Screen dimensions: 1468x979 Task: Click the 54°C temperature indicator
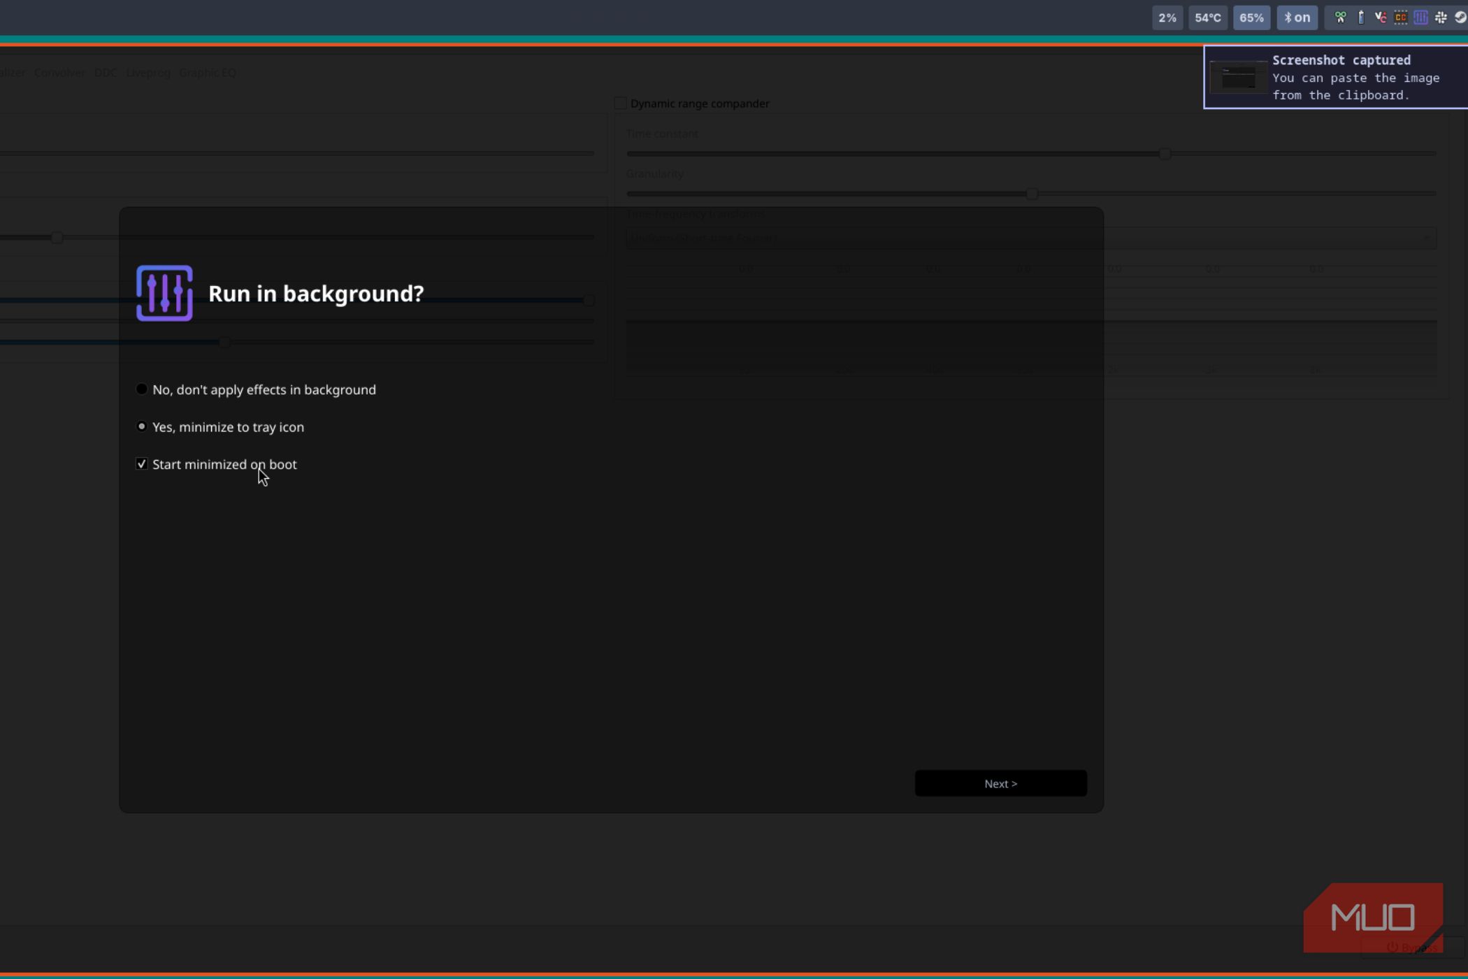tap(1208, 17)
